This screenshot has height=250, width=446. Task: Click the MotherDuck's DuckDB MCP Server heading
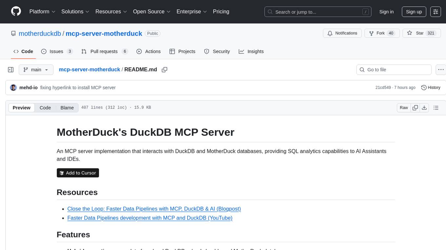click(x=146, y=132)
